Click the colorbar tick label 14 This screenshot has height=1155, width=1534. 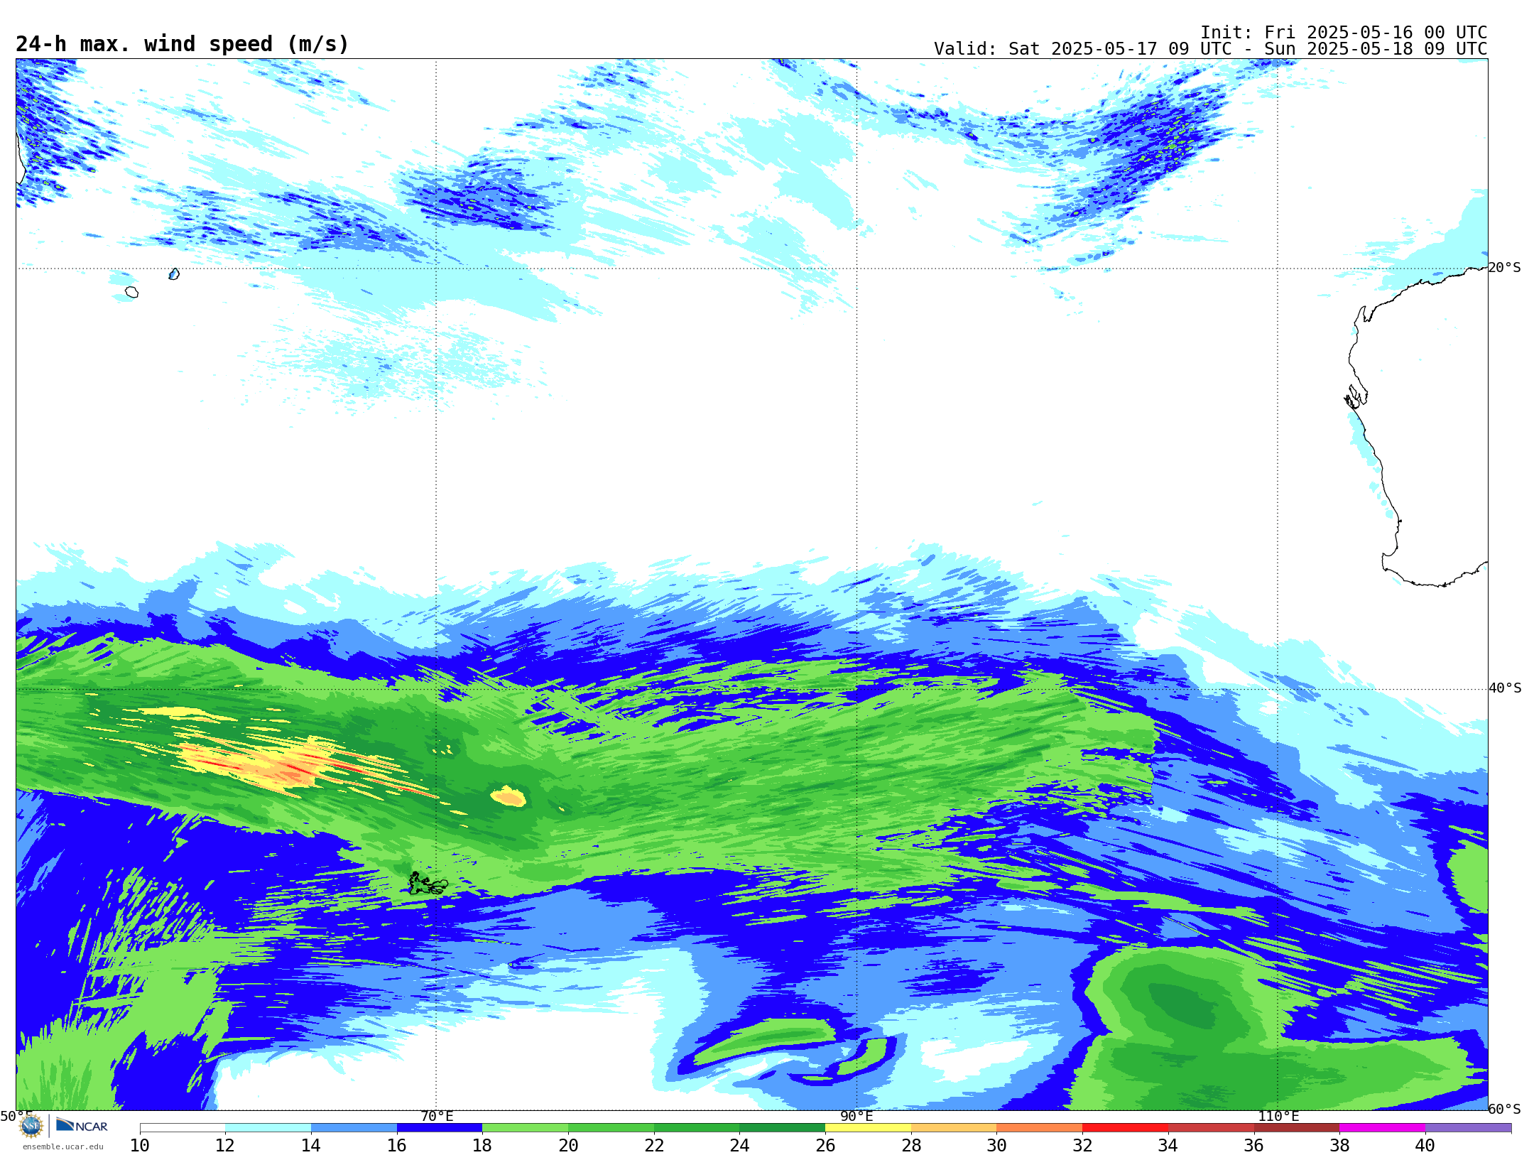tap(311, 1145)
